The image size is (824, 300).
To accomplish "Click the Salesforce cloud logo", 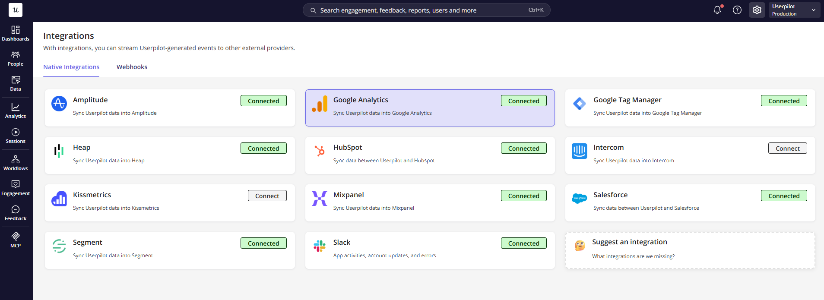I will tap(580, 199).
